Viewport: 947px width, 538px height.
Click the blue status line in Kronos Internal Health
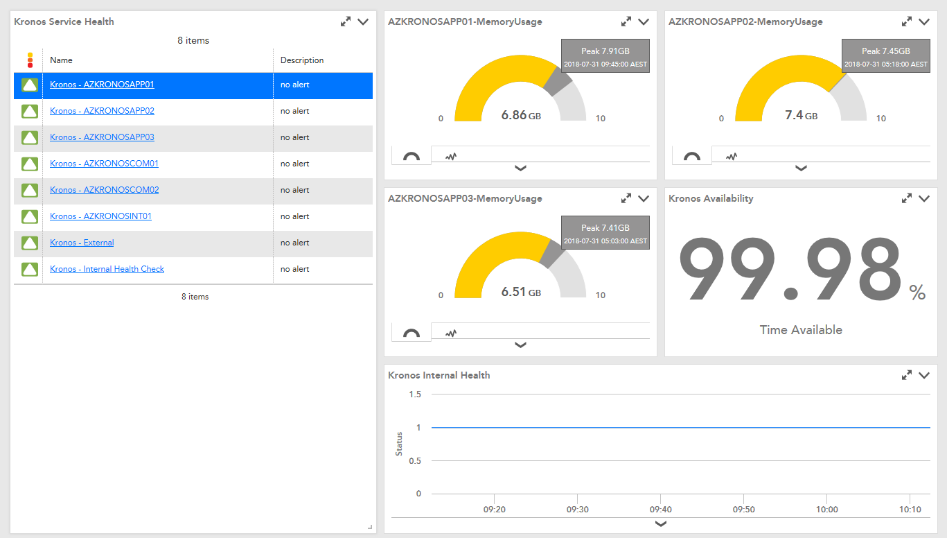pyautogui.click(x=681, y=428)
